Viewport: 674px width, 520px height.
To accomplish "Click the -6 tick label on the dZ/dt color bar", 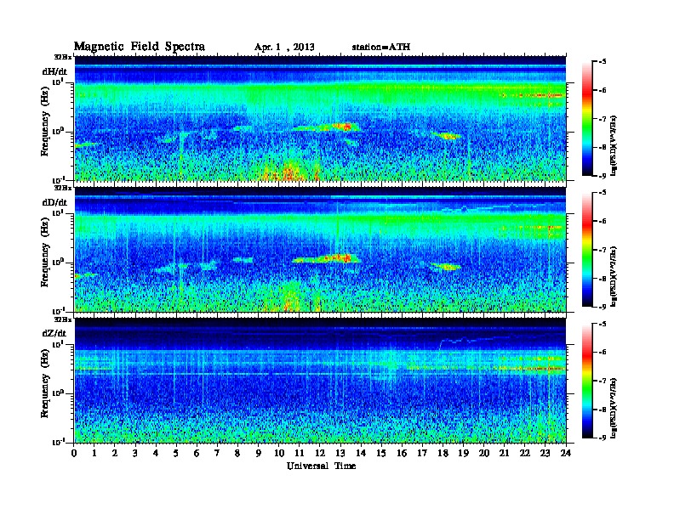I will (602, 353).
